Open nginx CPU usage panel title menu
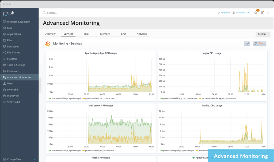Image resolution: width=274 pixels, height=162 pixels. coord(212,53)
